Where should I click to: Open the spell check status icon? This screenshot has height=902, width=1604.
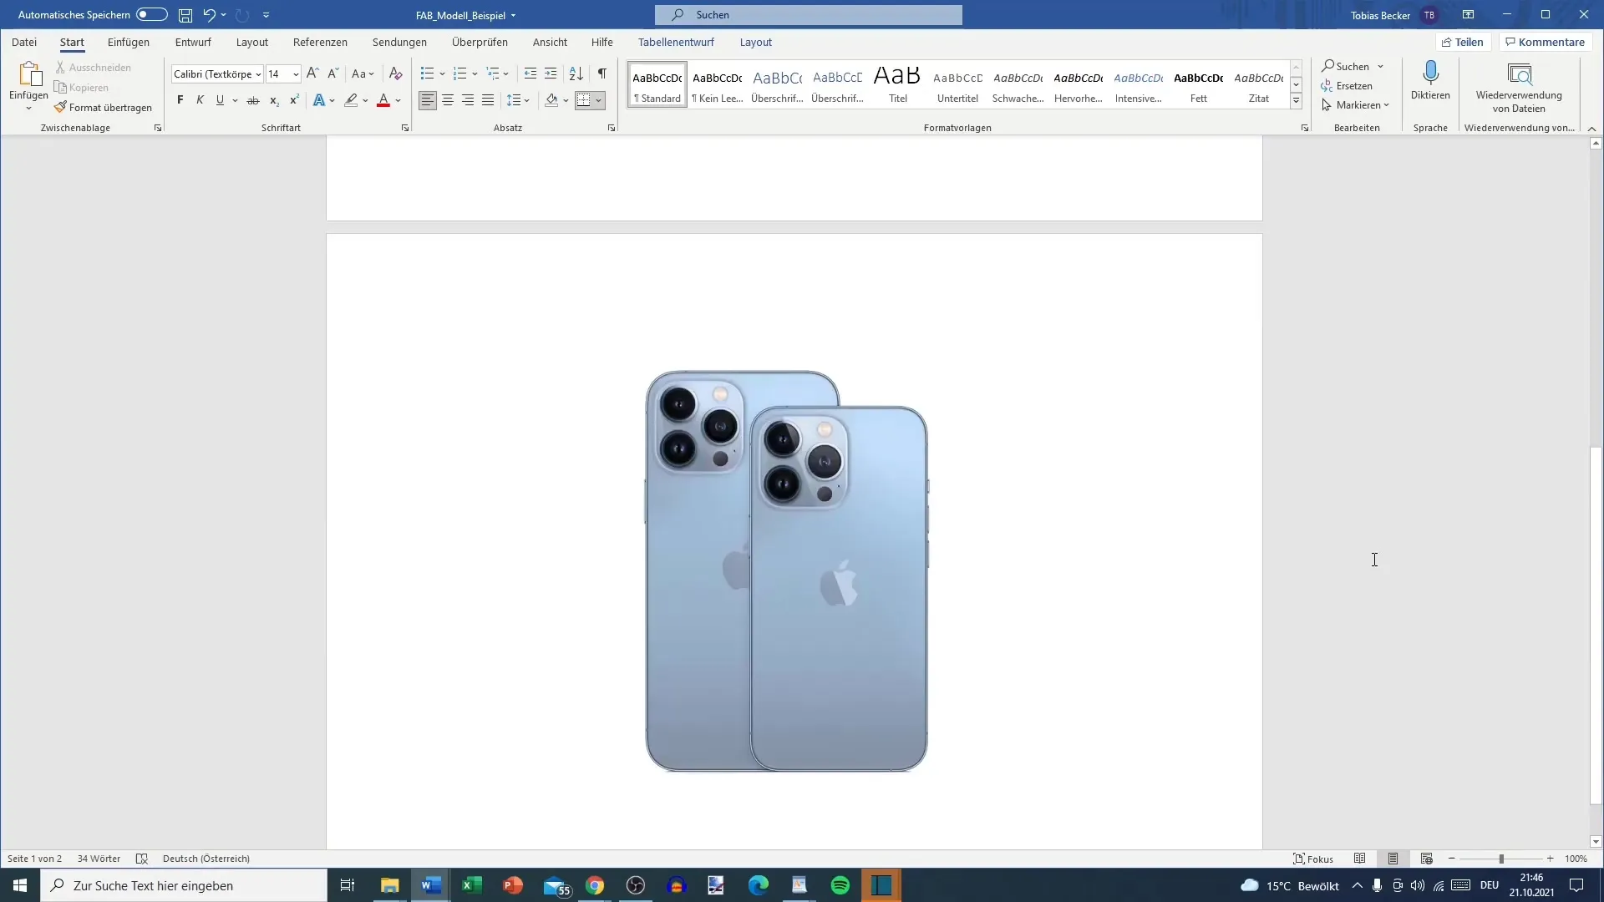[x=142, y=859]
